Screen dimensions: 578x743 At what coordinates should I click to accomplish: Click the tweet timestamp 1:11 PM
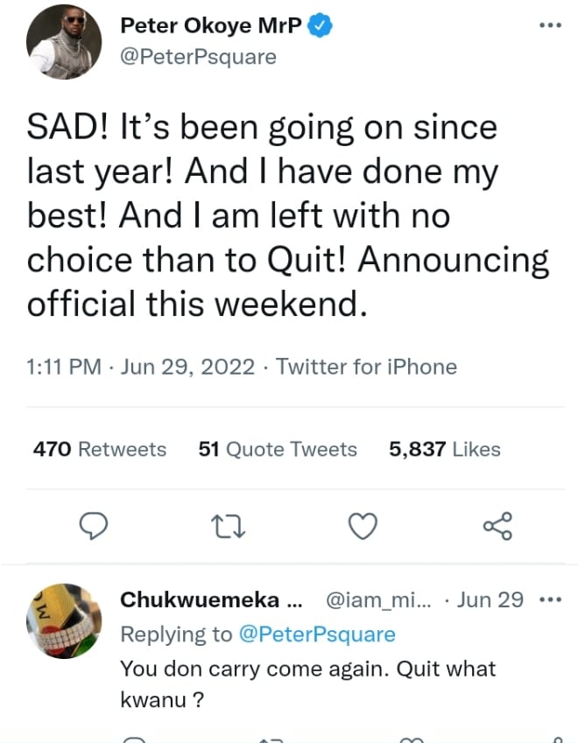point(64,366)
